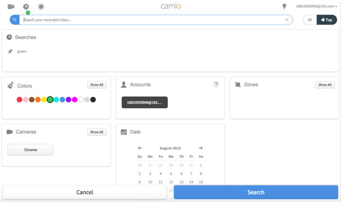Expand all cameras with Show All

(97, 132)
